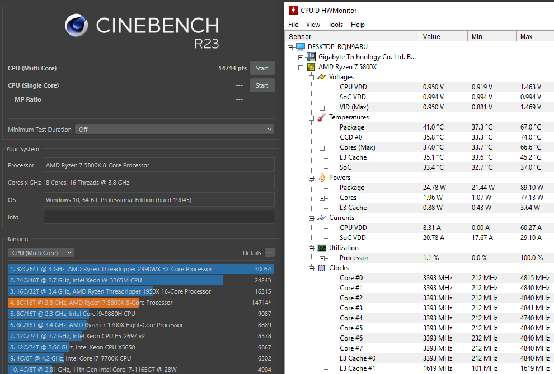Click the AMD Ryzen 7 5800X chip icon
554x374 pixels.
(x=311, y=67)
